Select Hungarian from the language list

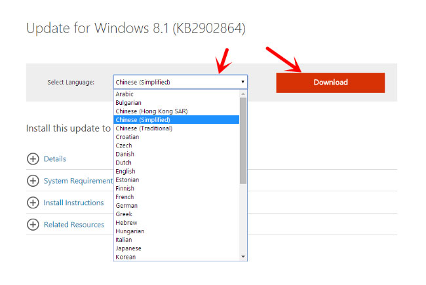176,231
